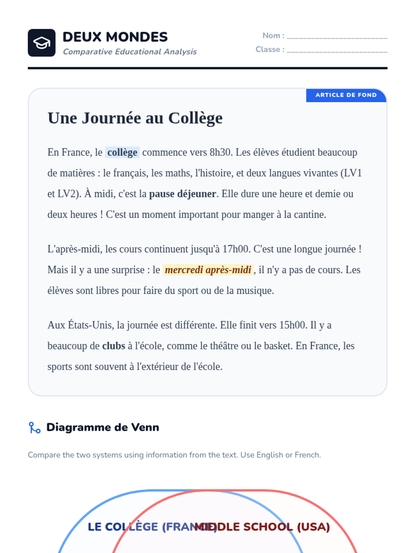Click the Nom blank line field

pyautogui.click(x=337, y=36)
